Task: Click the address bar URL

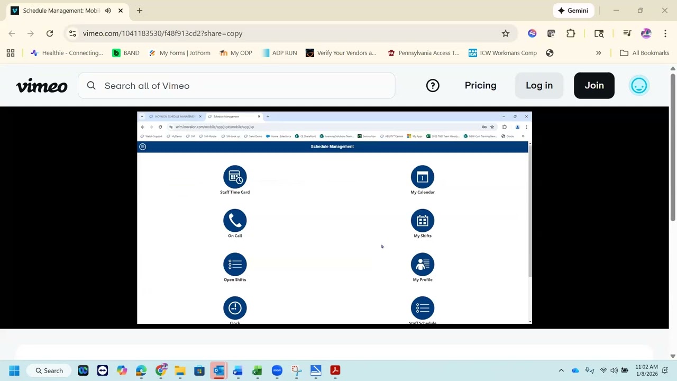Action: [162, 33]
